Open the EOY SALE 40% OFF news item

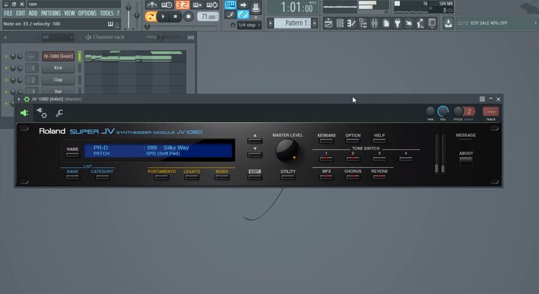495,23
